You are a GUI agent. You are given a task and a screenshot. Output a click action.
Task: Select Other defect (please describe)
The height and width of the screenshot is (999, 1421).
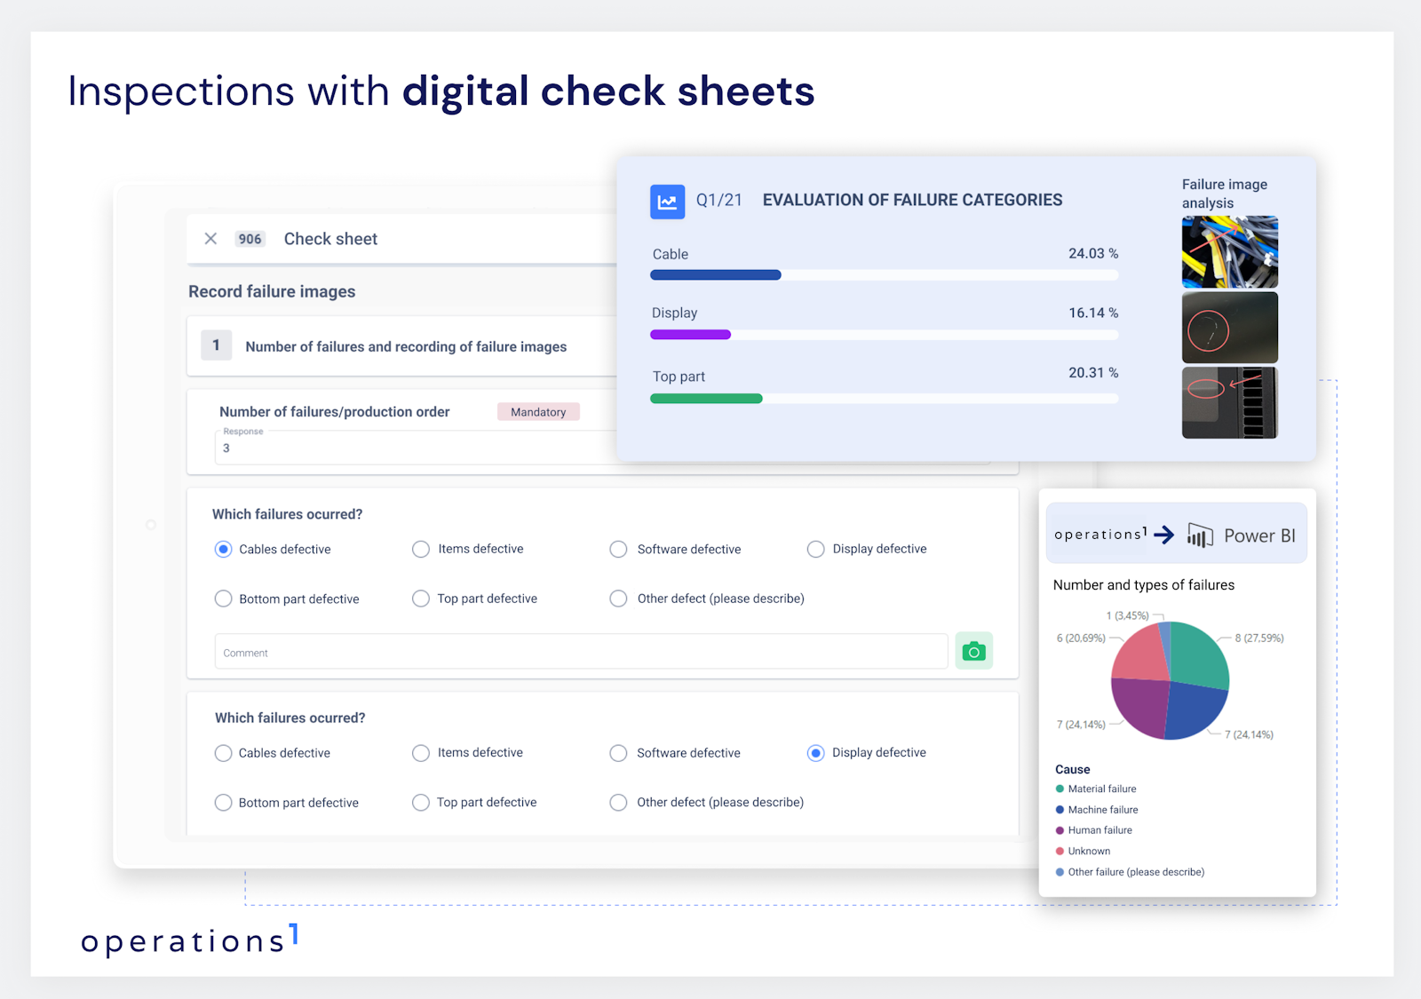618,599
